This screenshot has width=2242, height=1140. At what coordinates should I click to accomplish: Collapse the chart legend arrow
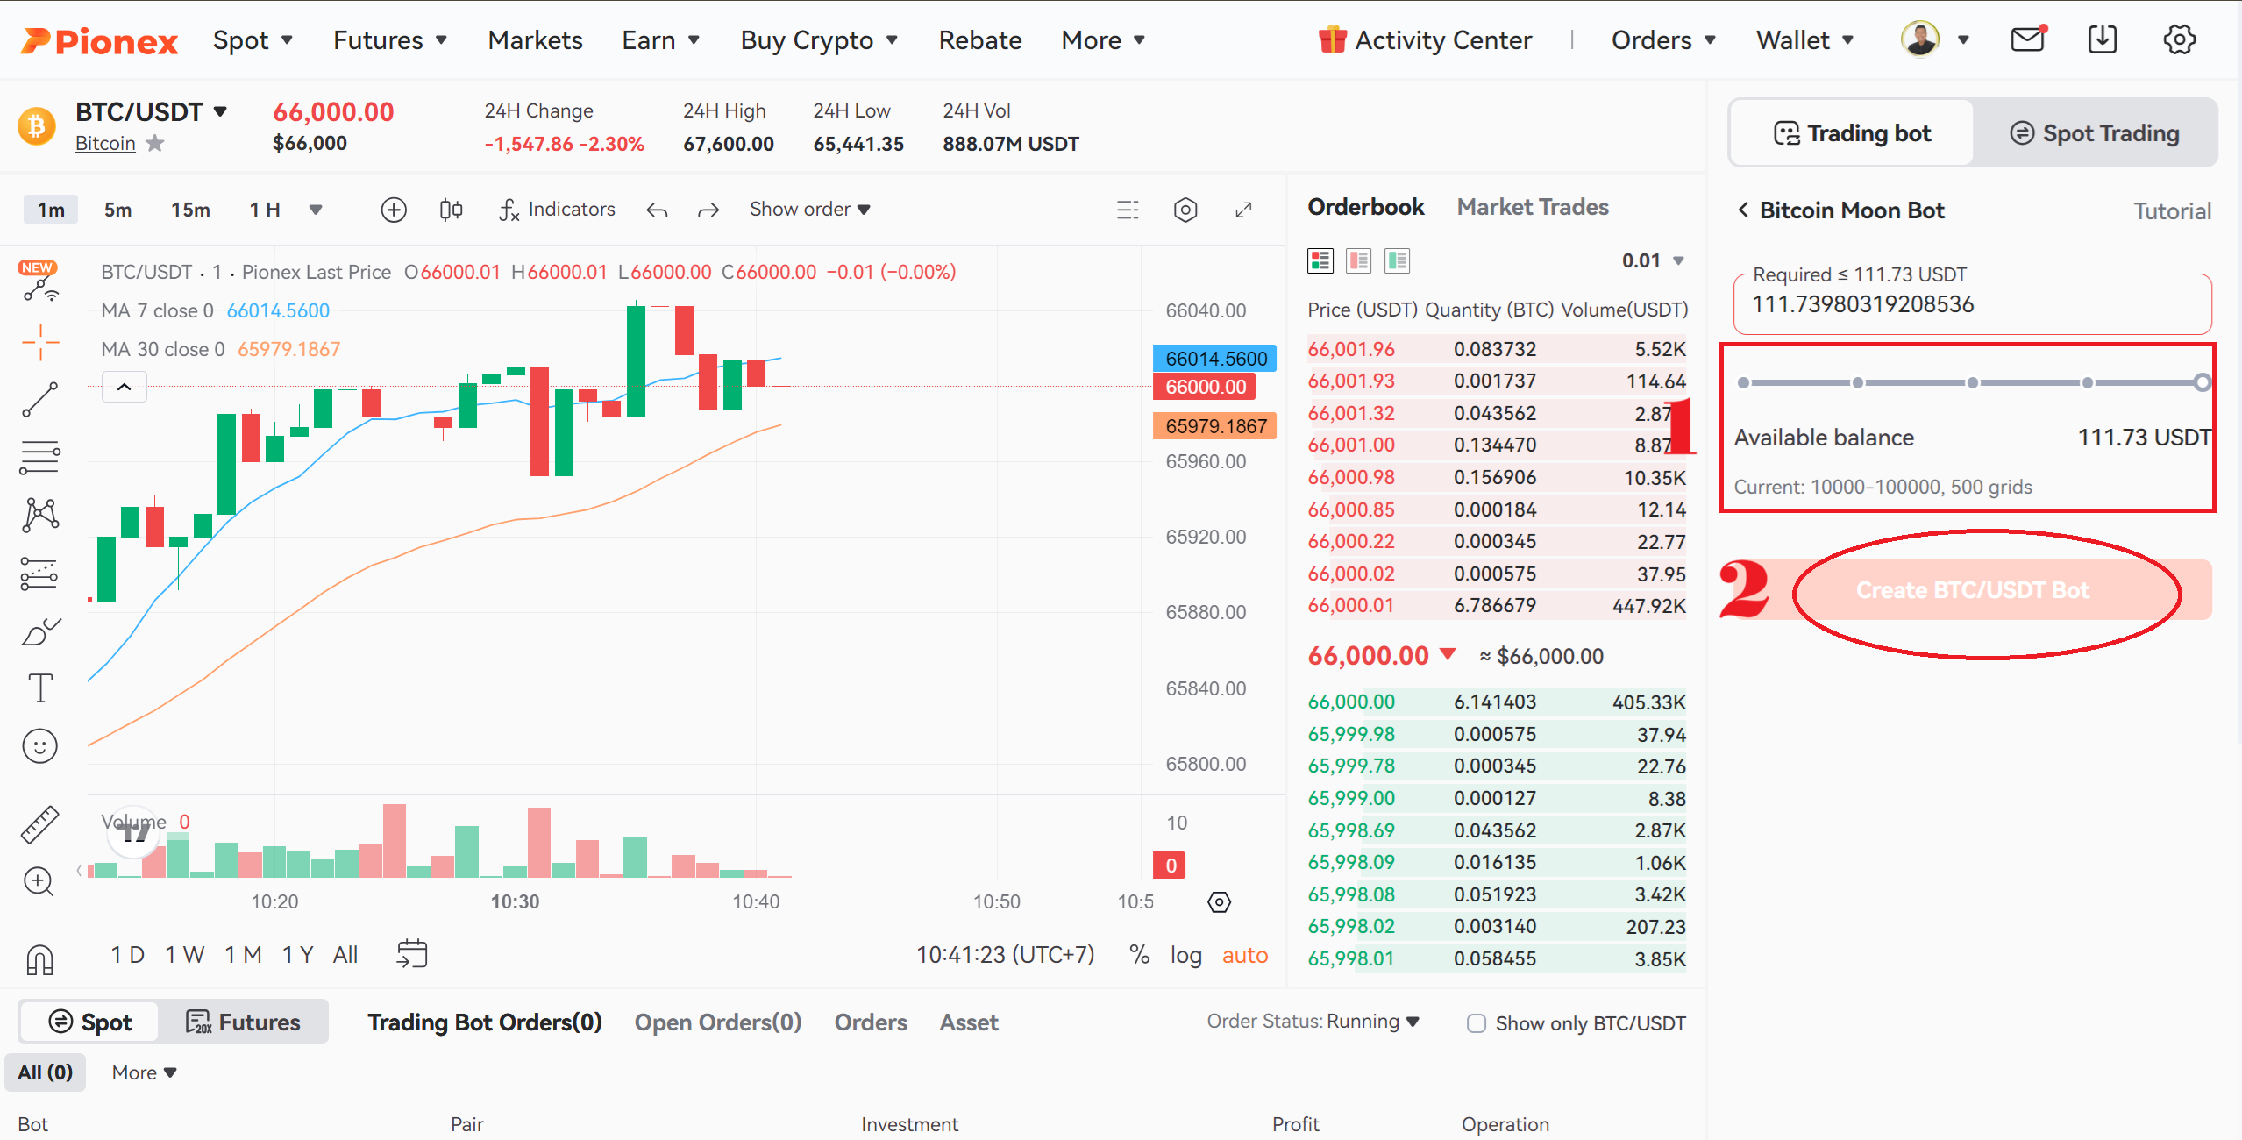pyautogui.click(x=125, y=387)
